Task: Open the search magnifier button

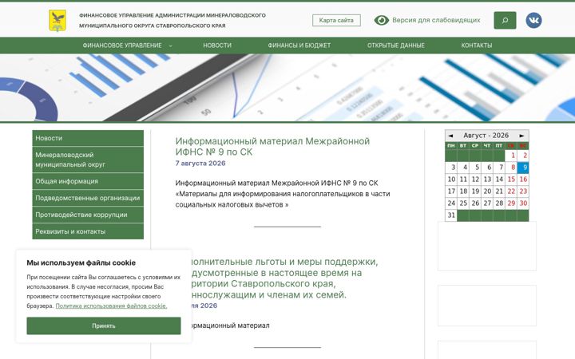Action: pos(505,20)
